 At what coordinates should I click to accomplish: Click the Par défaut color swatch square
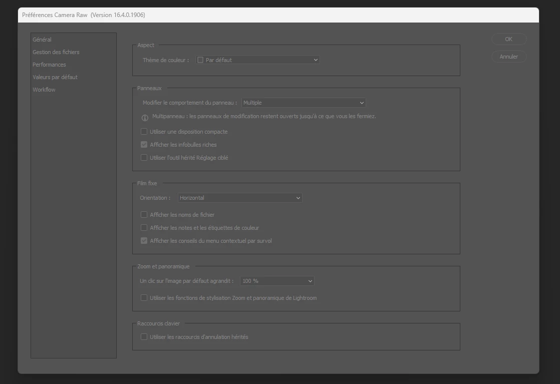tap(200, 60)
